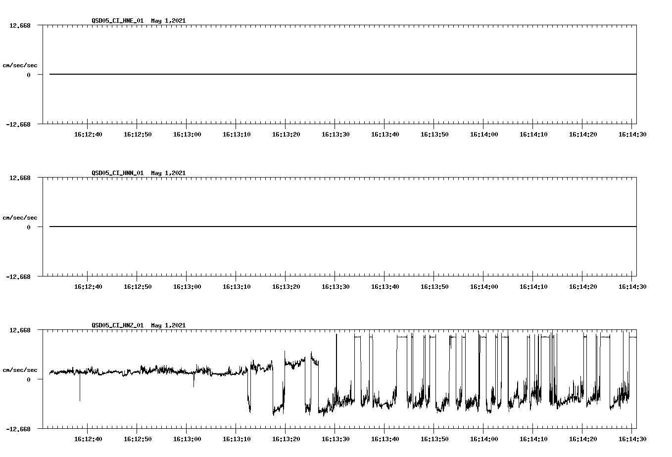Screen dimensions: 672x457
Task: Click the 16:12:40 time tick label
Action: 88,134
